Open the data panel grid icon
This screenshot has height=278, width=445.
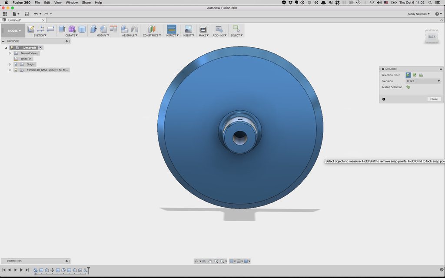(5, 14)
